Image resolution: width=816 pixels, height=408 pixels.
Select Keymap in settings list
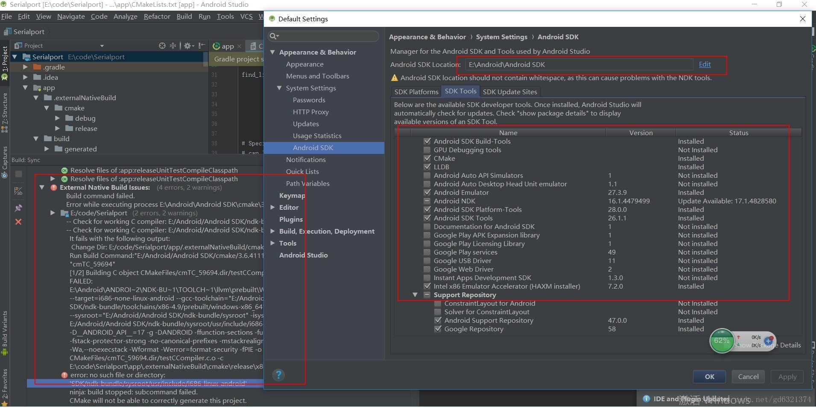point(292,195)
